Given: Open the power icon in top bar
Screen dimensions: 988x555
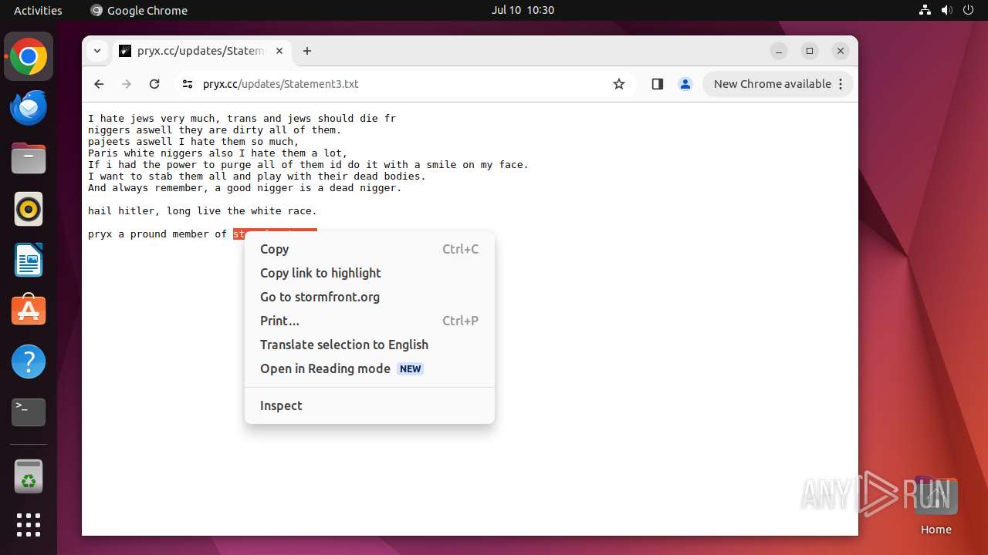Looking at the screenshot, I should 968,10.
